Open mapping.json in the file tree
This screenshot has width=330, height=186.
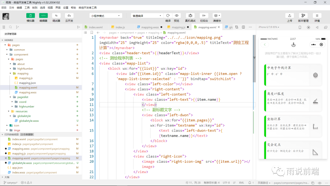coord(27,83)
